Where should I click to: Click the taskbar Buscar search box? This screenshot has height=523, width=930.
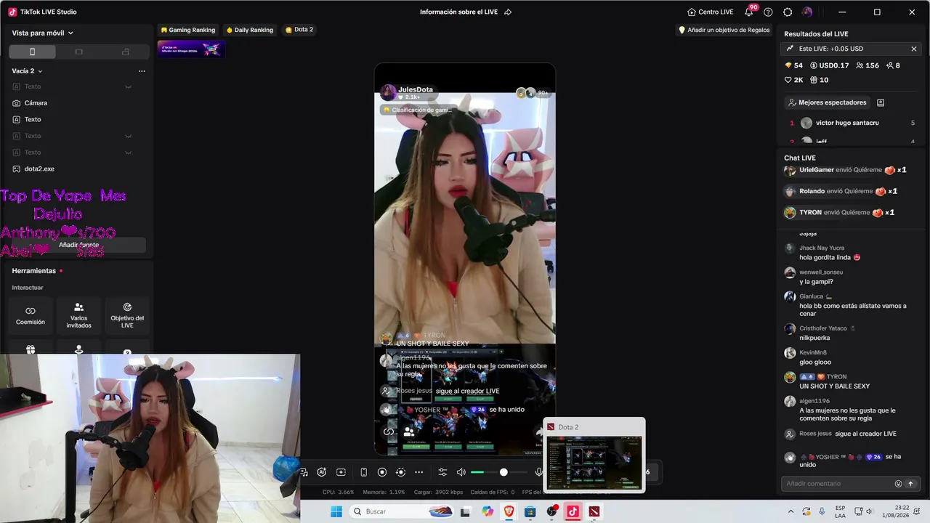[400, 511]
